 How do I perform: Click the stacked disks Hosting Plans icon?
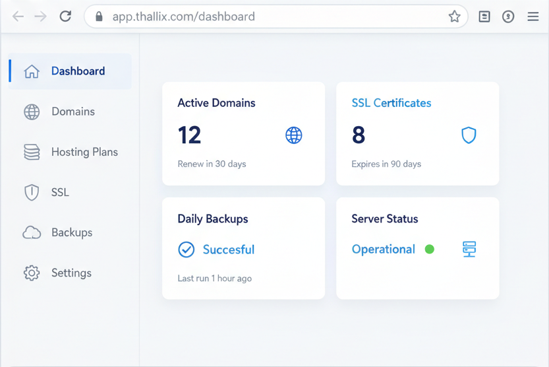32,152
